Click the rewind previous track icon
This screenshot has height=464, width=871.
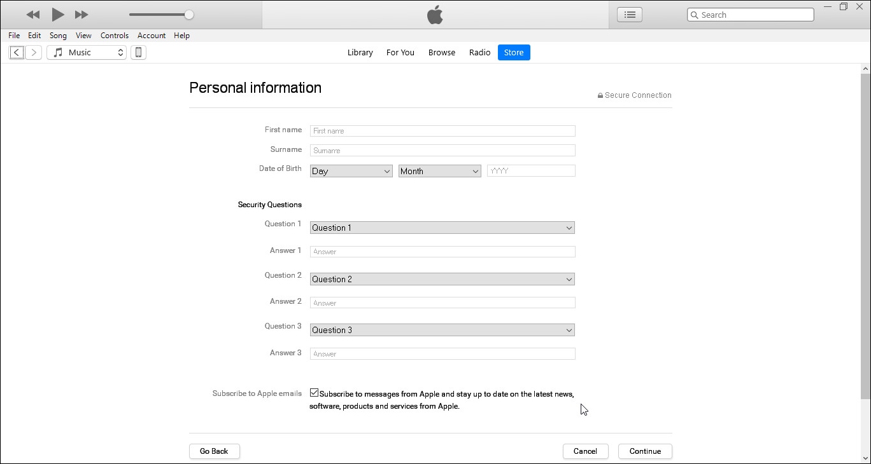click(33, 15)
